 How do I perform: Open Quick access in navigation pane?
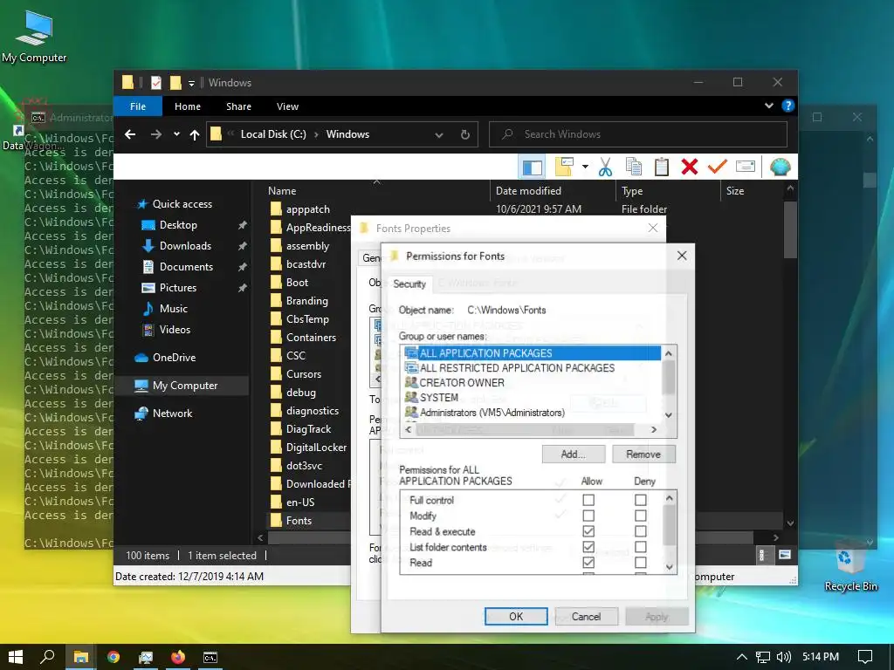tap(182, 204)
